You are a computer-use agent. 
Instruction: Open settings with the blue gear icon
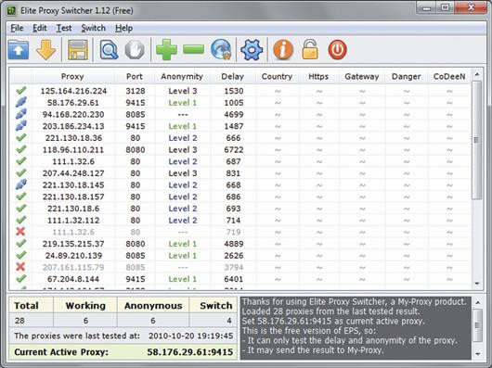point(252,50)
